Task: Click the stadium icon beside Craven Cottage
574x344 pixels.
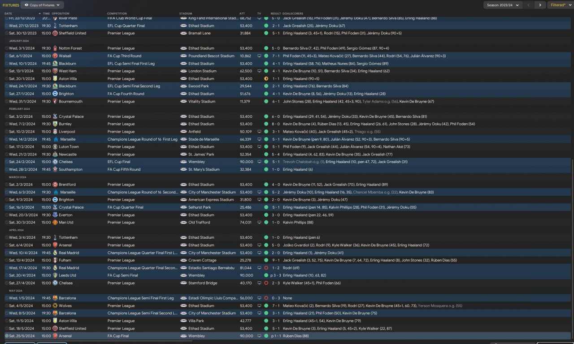Action: click(183, 260)
